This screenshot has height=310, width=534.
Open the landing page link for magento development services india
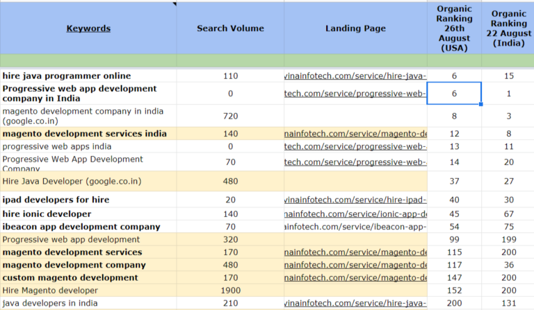355,133
